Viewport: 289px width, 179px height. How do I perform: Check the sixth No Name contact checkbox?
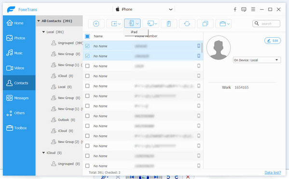click(x=87, y=96)
